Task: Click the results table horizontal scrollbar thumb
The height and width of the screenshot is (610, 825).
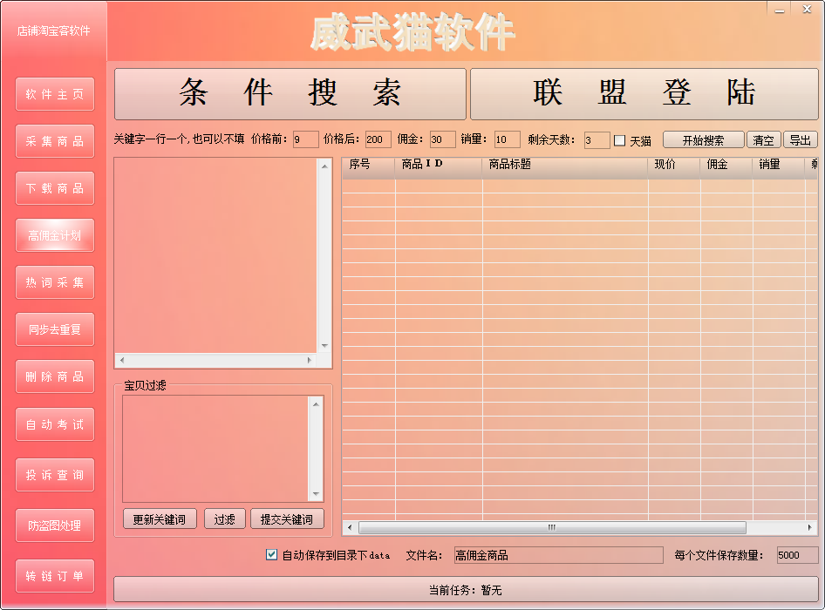Action: 552,527
